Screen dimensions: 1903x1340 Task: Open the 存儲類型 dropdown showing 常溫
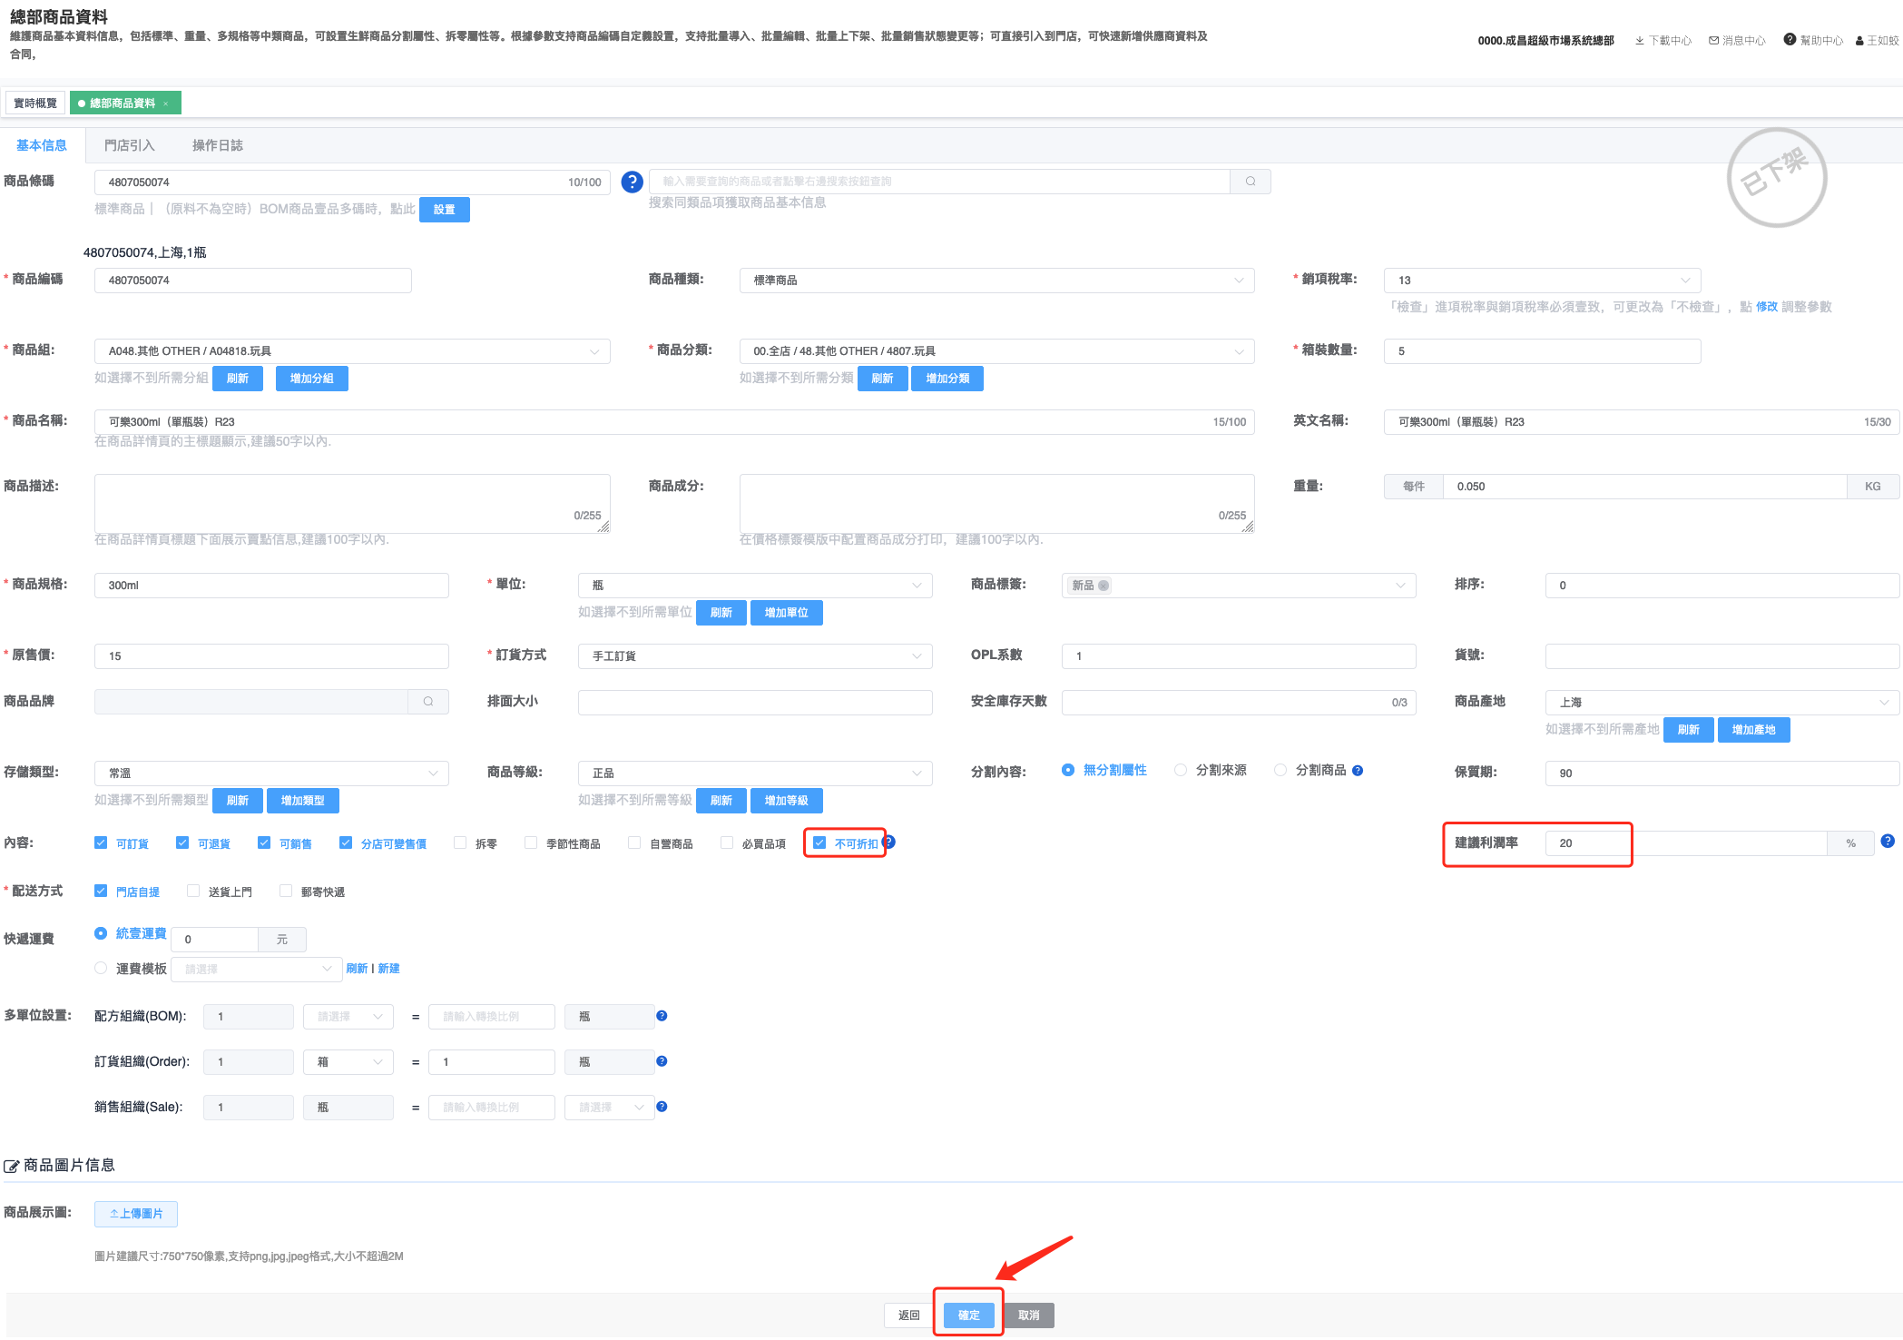270,773
